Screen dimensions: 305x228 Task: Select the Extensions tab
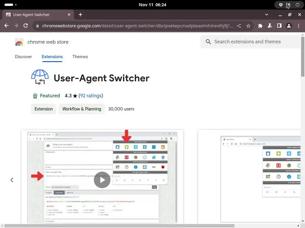(52, 57)
